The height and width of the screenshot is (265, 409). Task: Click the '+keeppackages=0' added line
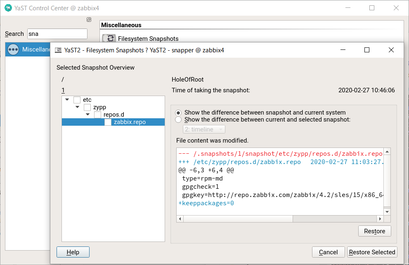(206, 203)
